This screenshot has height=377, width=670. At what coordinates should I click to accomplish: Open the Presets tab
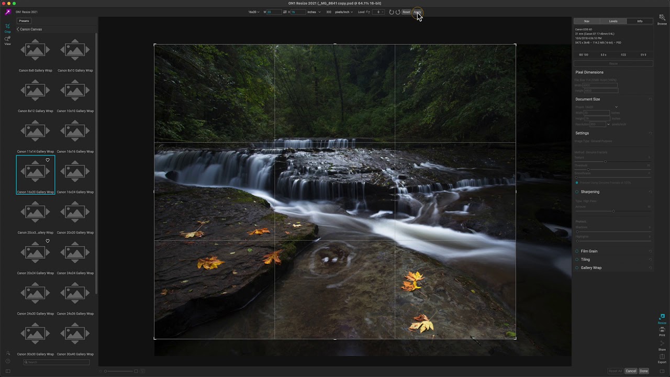tap(24, 21)
